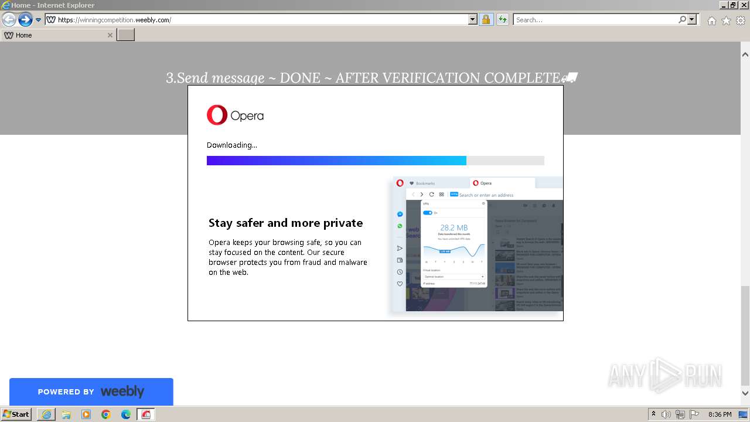
Task: Click the page scrollbar up arrow
Action: pyautogui.click(x=745, y=55)
